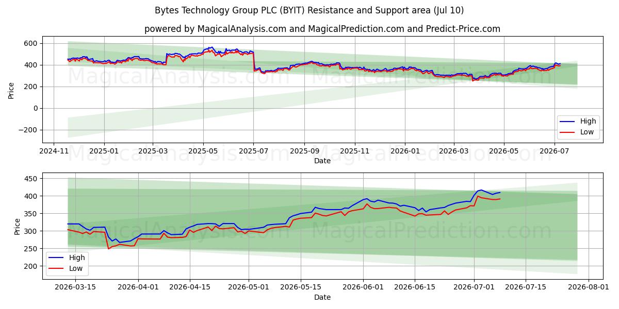Click the 'Date' axis title under bottom chart
Image resolution: width=619 pixels, height=309 pixels.
click(x=322, y=297)
